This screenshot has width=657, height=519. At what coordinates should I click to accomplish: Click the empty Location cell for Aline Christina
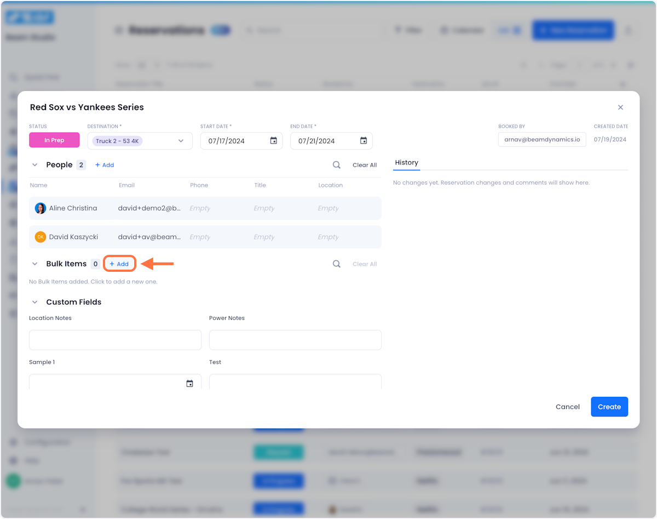coord(328,208)
